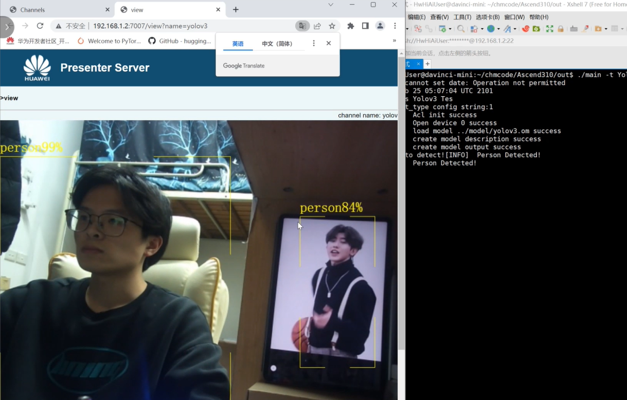This screenshot has height=400, width=627.
Task: Share this page from the address bar
Action: click(x=317, y=26)
